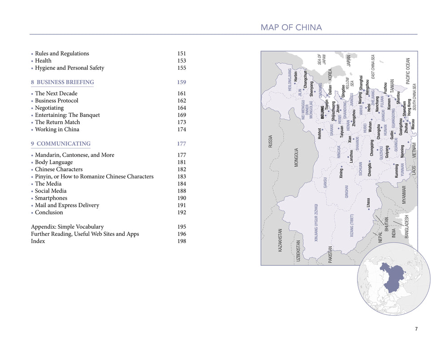Click the 'BANGLADESH' label on map
The height and width of the screenshot is (346, 448).
(407, 226)
